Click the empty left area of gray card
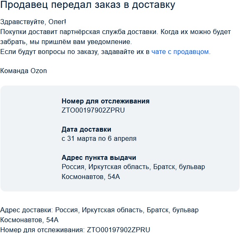The image size is (240, 233). pyautogui.click(x=31, y=139)
